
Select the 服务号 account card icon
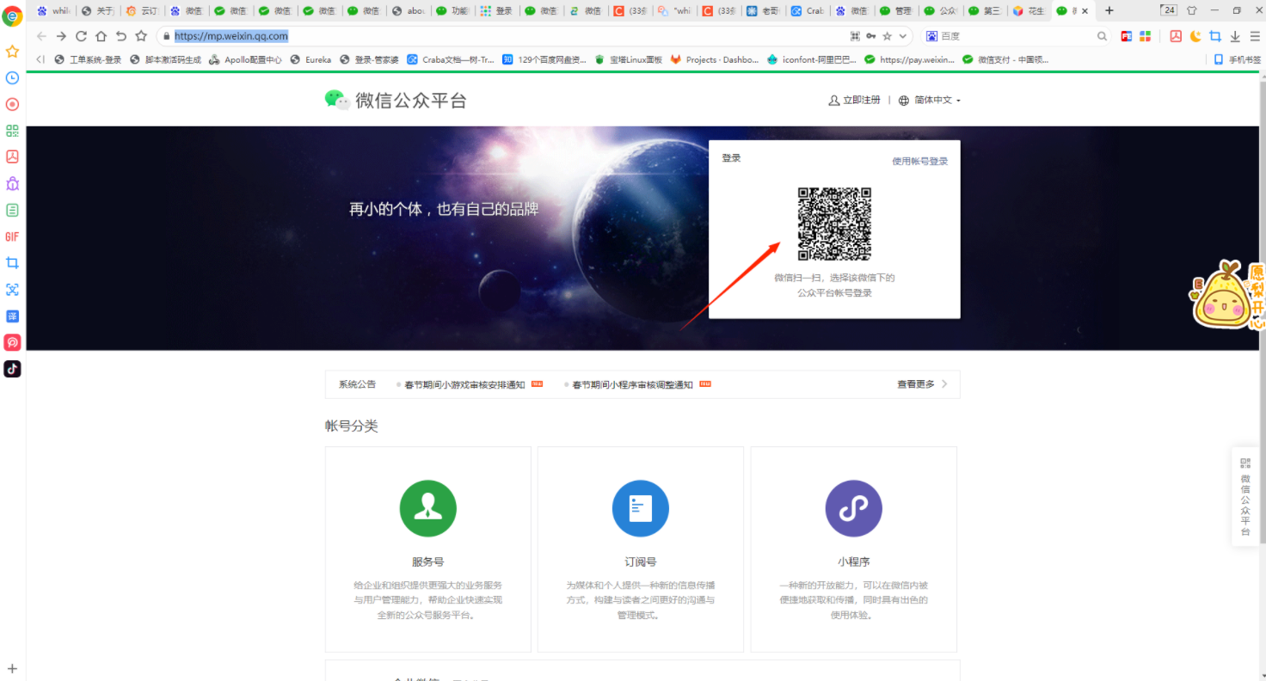pyautogui.click(x=428, y=508)
